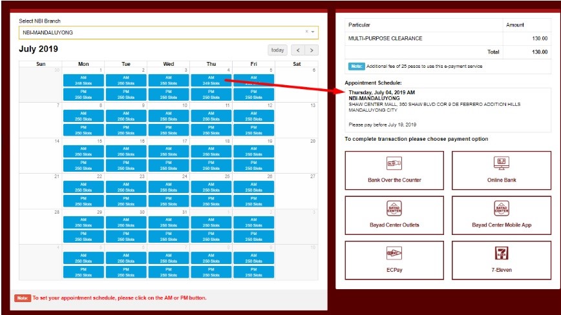Click the Bayad Center Outlets logo icon
This screenshot has height=315, width=561.
394,208
